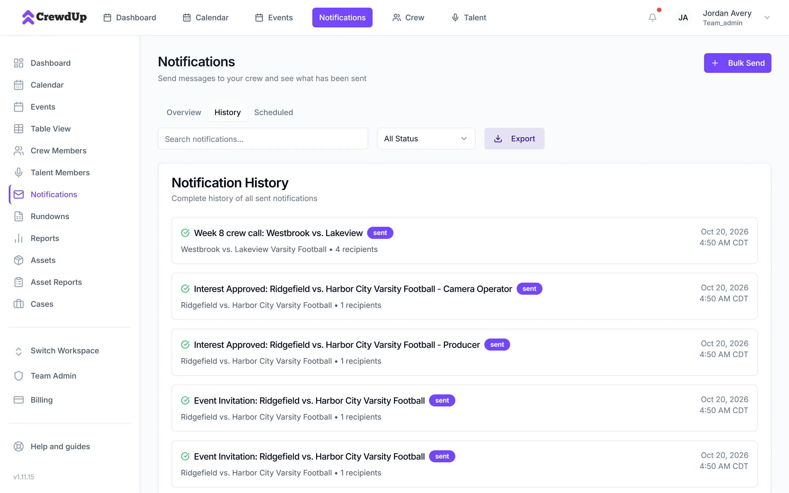Click the Bulk Send button
This screenshot has height=493, width=789.
pyautogui.click(x=737, y=63)
